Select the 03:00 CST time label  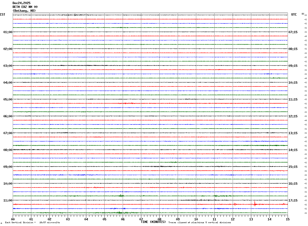[x=8, y=66]
